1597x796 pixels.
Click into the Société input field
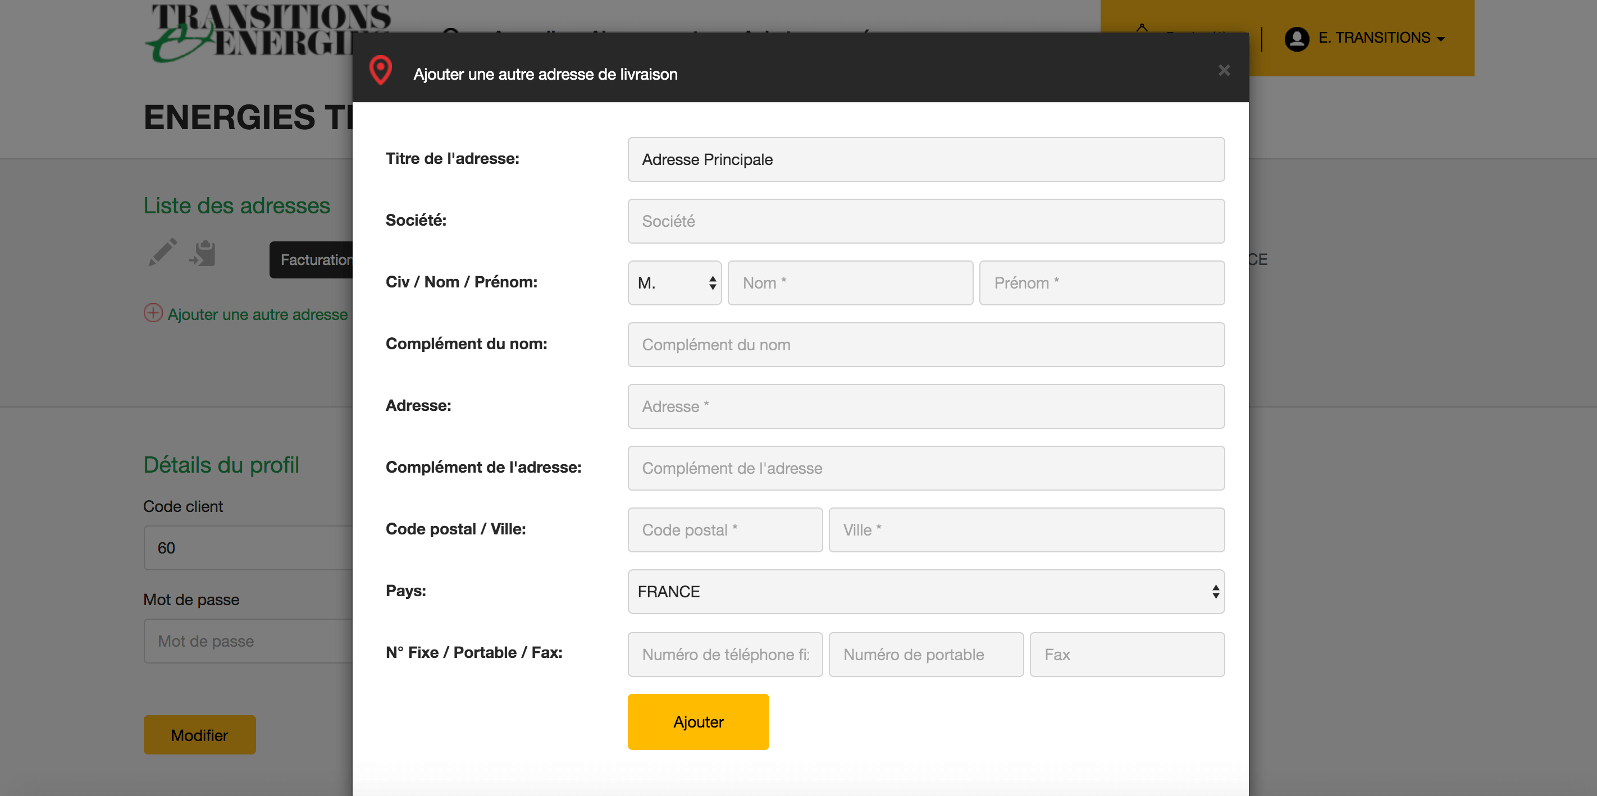coord(925,221)
